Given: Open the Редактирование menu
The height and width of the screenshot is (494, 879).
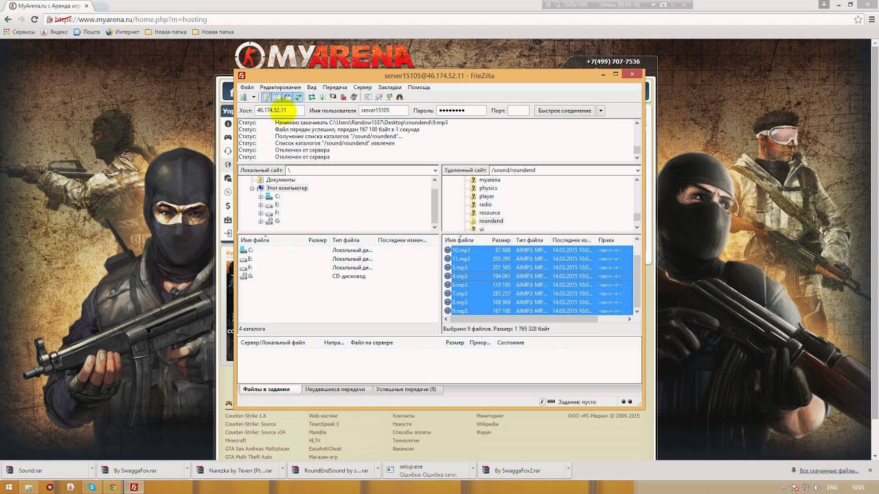Looking at the screenshot, I should [x=280, y=87].
